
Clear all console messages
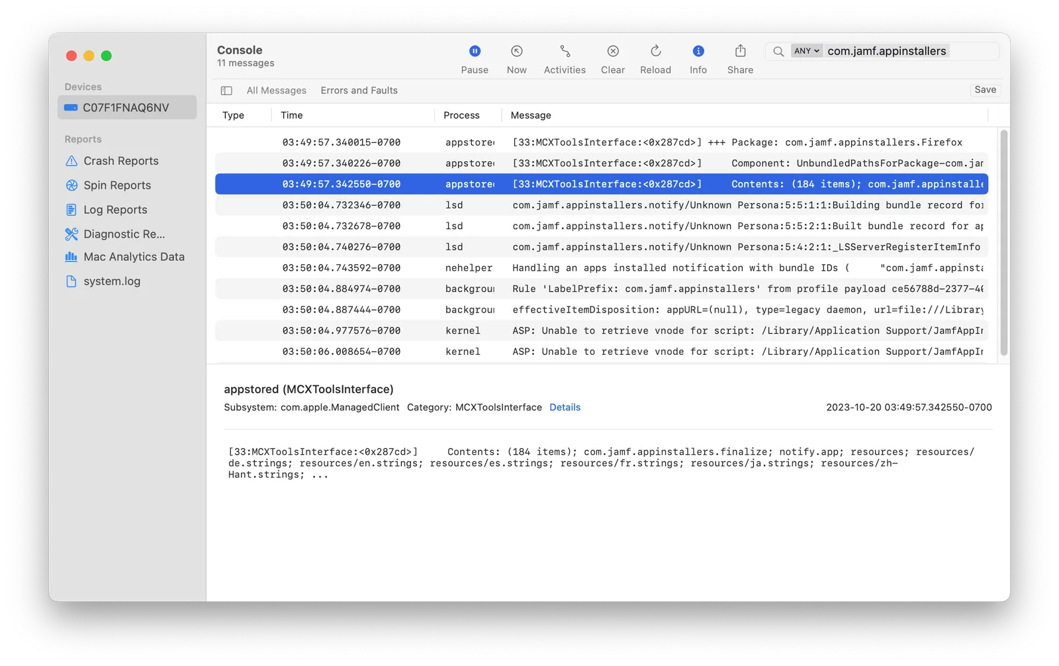(612, 58)
